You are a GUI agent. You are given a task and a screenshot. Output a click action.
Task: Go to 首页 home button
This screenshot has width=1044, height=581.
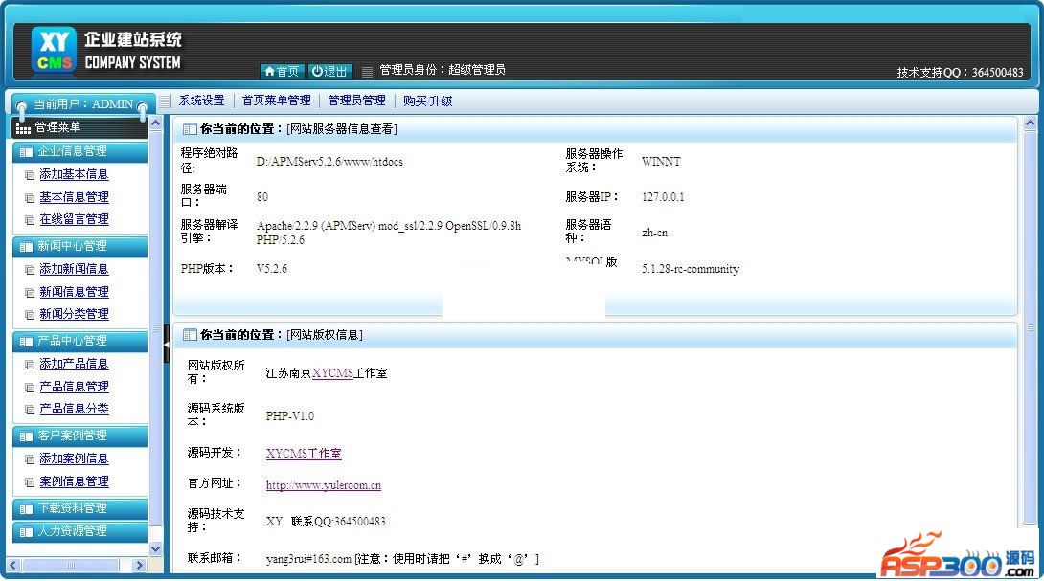[x=282, y=71]
